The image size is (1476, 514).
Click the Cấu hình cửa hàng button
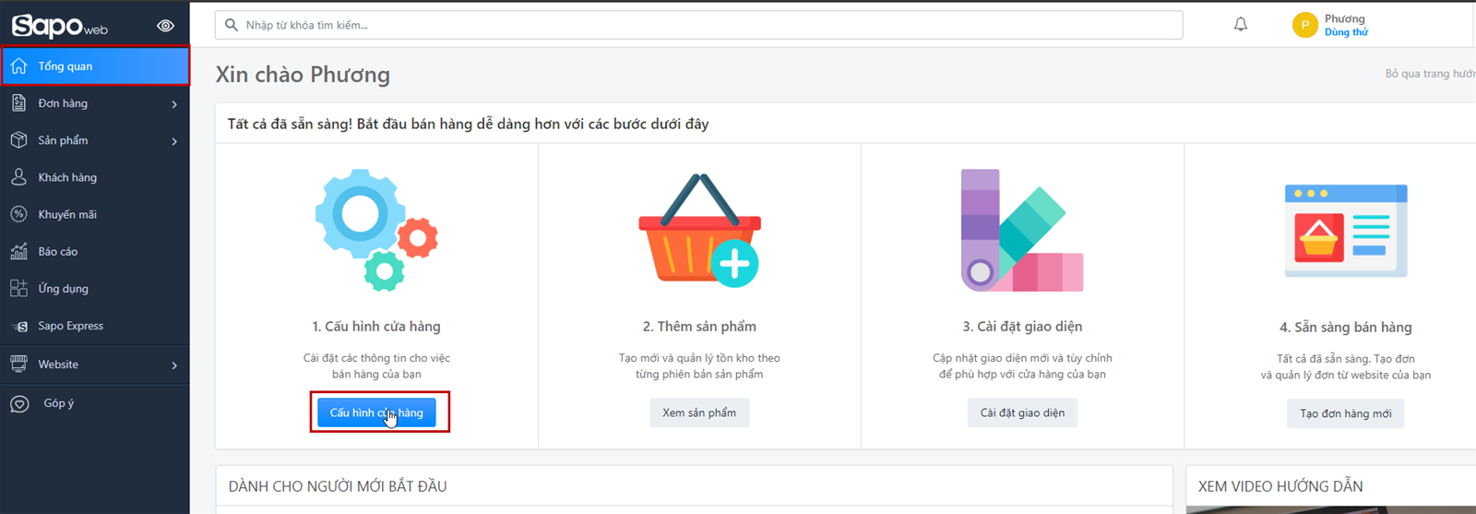click(x=376, y=412)
